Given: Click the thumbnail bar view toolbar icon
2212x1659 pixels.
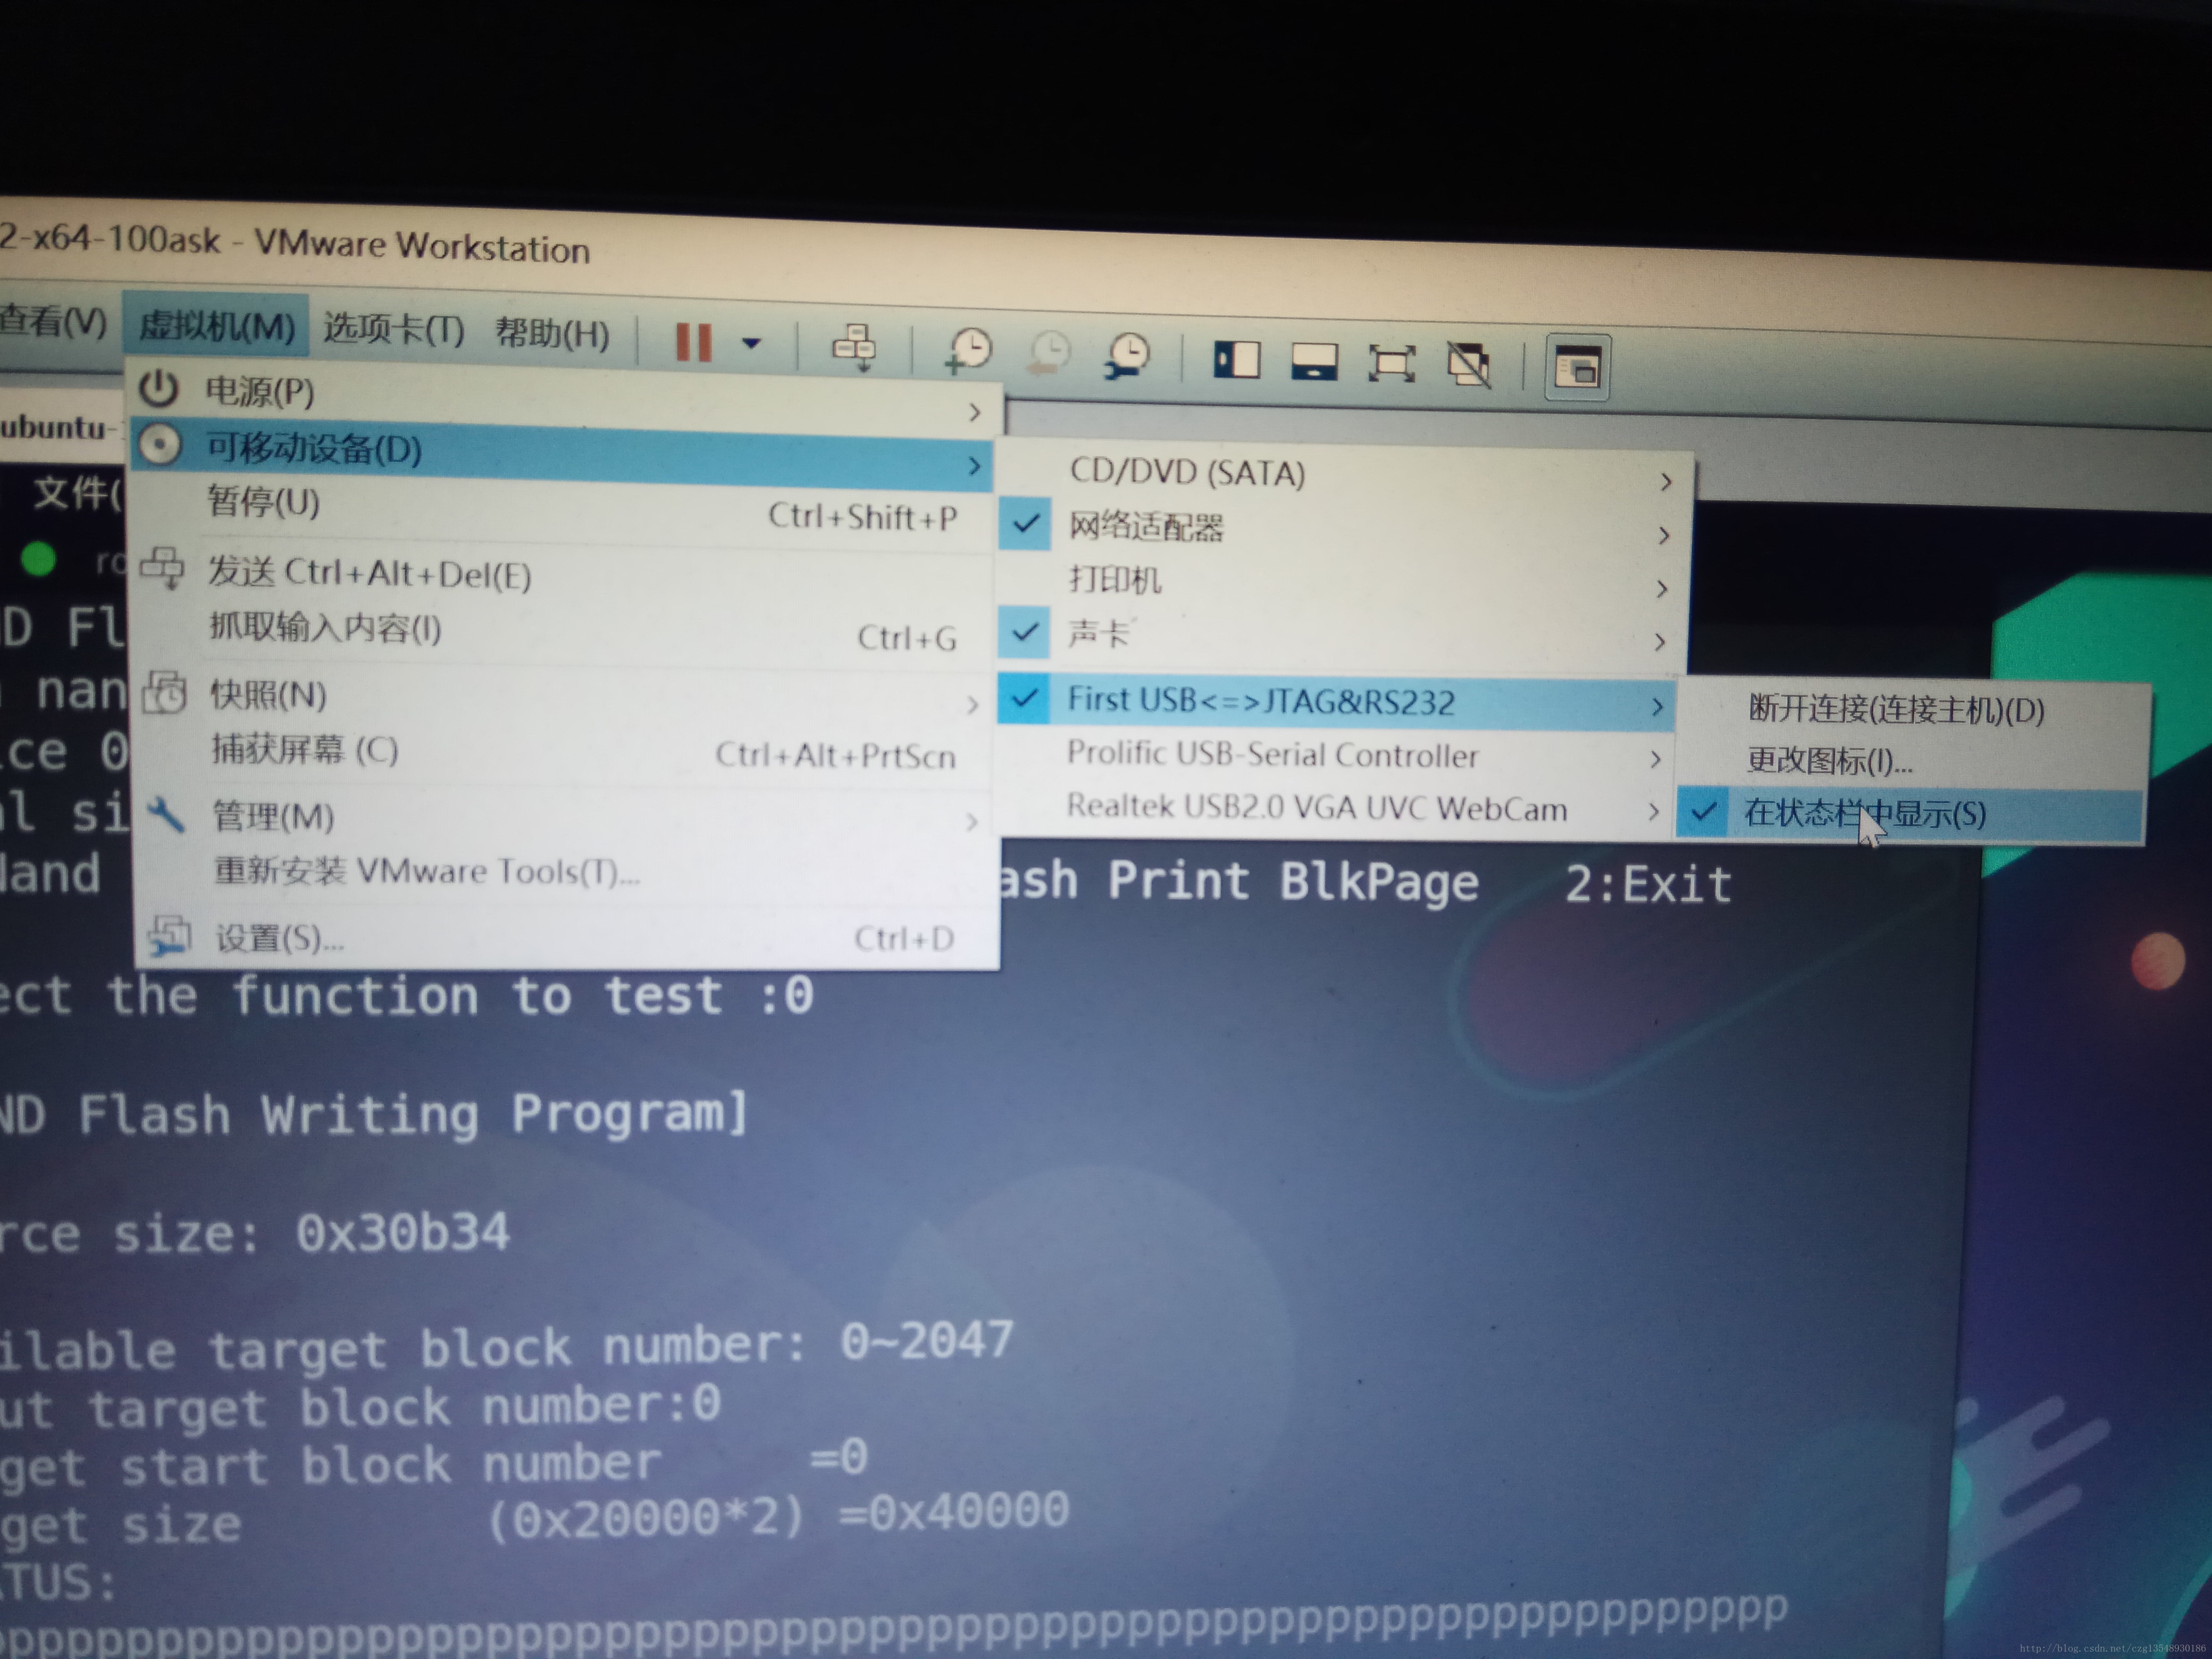Looking at the screenshot, I should 1314,362.
